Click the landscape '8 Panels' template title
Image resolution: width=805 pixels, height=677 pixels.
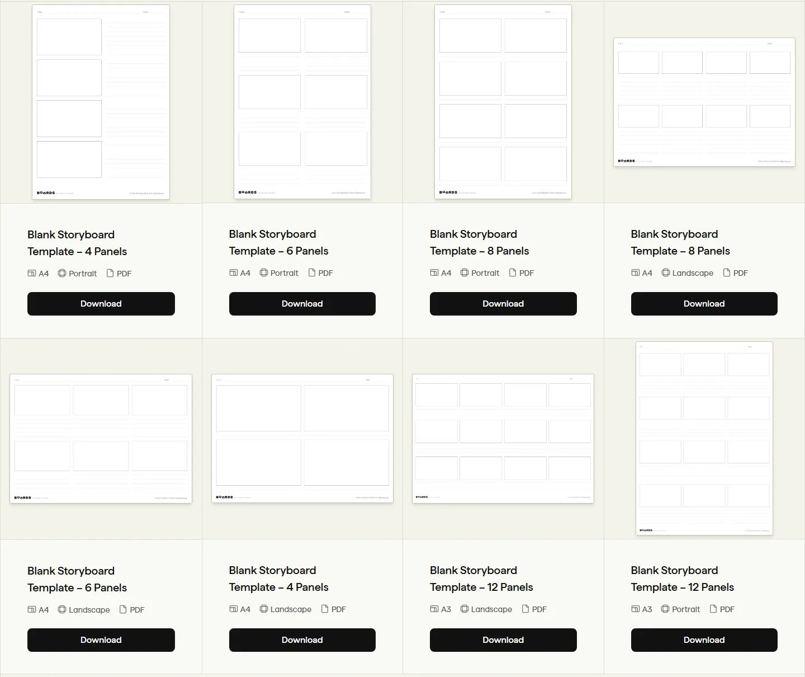coord(680,242)
